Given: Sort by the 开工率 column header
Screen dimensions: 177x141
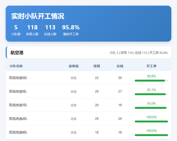Looking at the screenshot, I should tap(152, 66).
